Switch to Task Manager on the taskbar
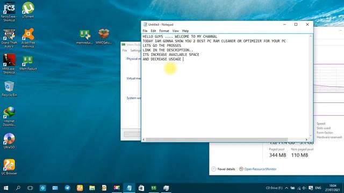Image resolution: width=344 pixels, height=193 pixels. point(166,188)
